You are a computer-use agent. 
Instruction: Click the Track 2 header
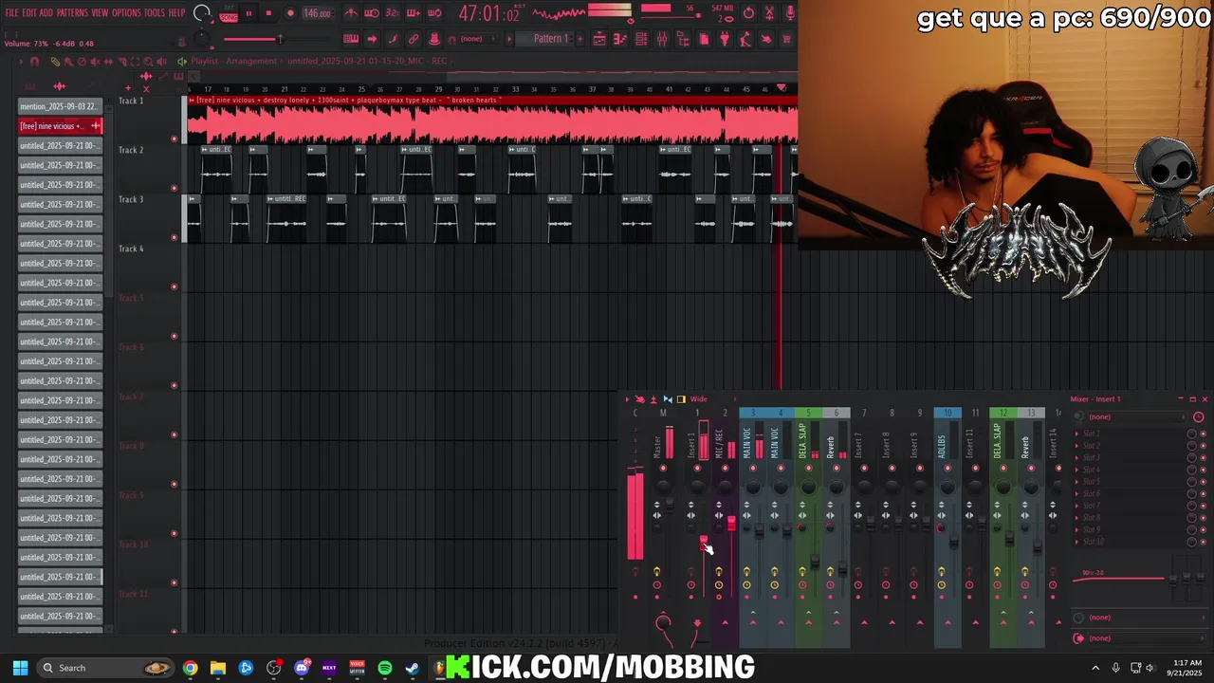147,169
